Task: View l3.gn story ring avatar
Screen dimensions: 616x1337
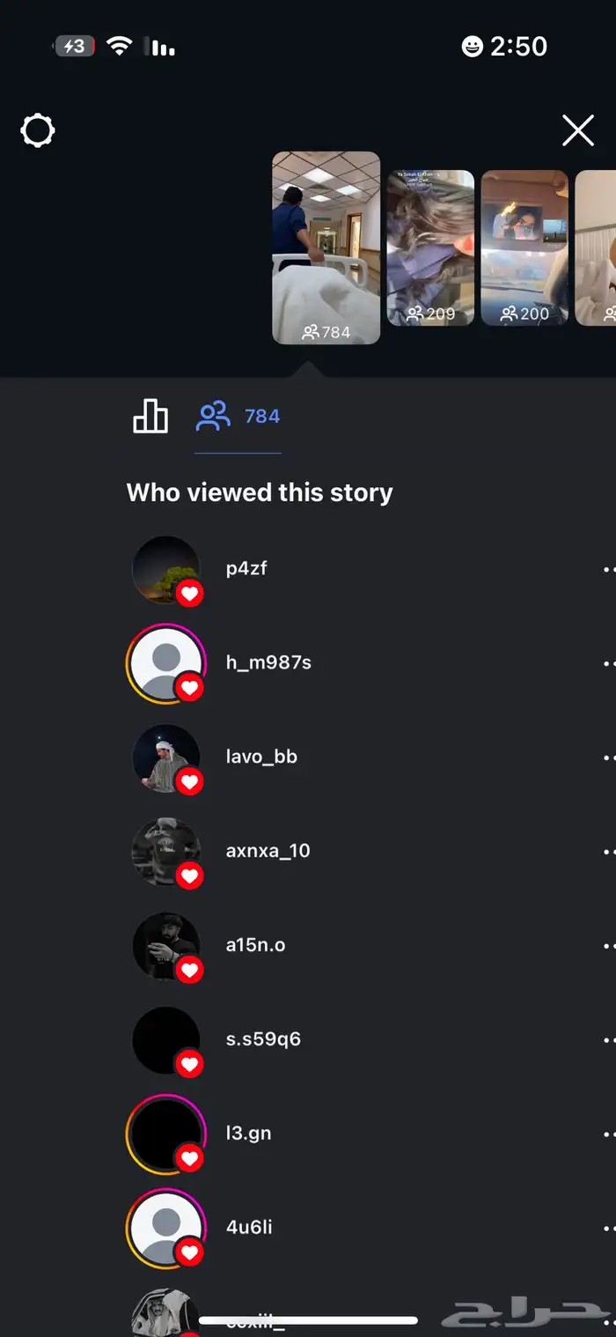Action: coord(166,1134)
